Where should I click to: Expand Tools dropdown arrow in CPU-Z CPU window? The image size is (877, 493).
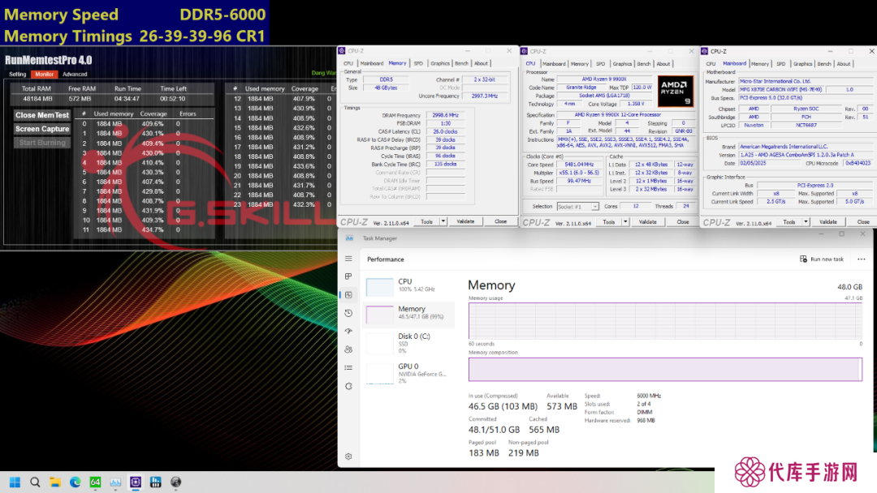click(x=625, y=222)
